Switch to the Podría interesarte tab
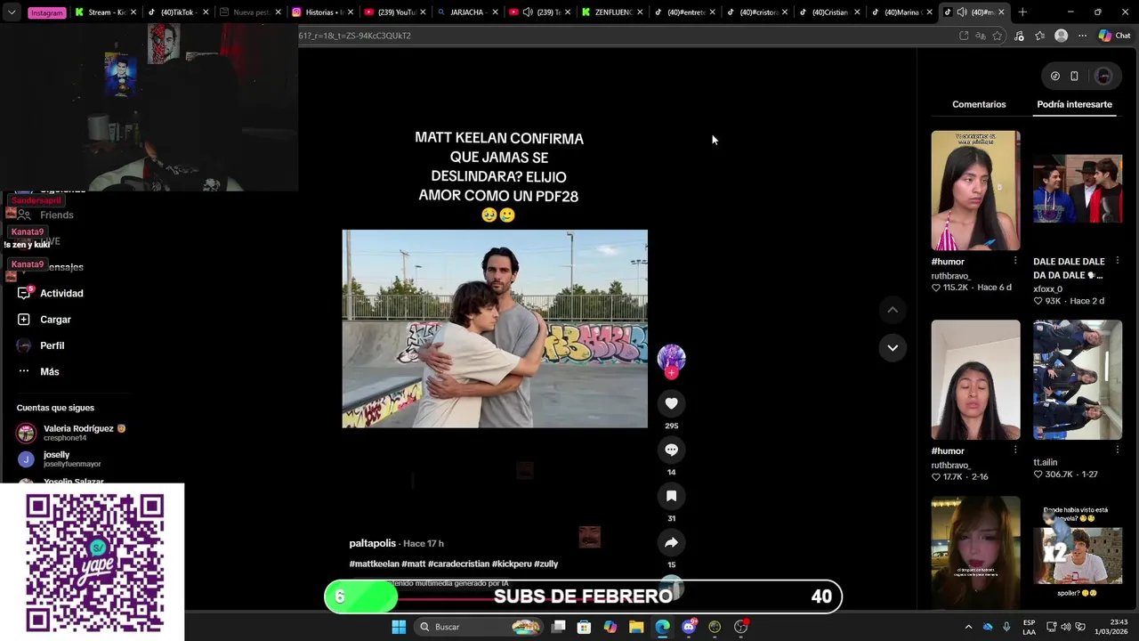The image size is (1139, 641). (1074, 104)
